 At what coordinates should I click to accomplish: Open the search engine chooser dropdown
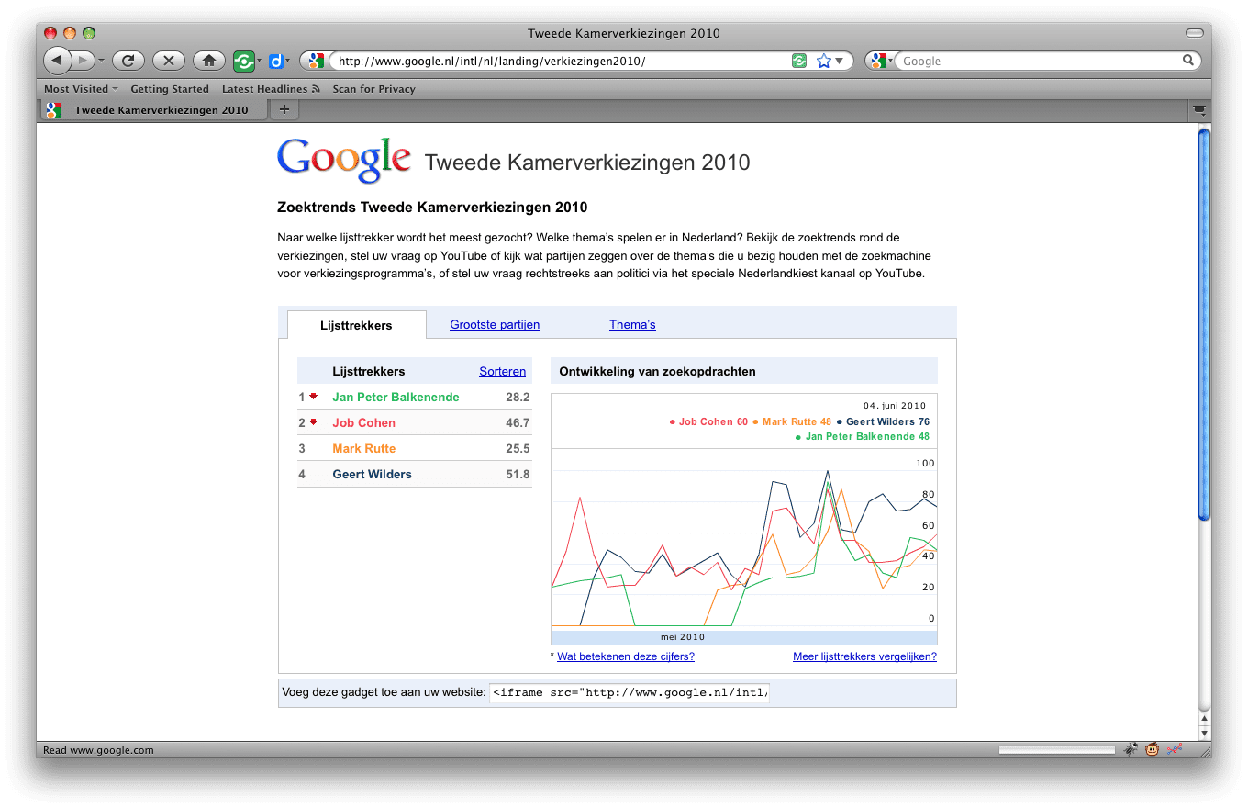[x=889, y=62]
